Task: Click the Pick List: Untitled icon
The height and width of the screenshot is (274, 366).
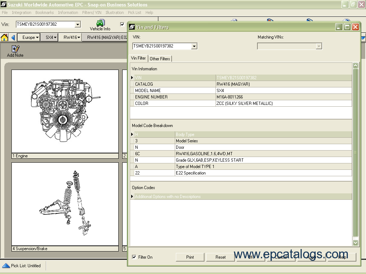Action: [x=6, y=266]
